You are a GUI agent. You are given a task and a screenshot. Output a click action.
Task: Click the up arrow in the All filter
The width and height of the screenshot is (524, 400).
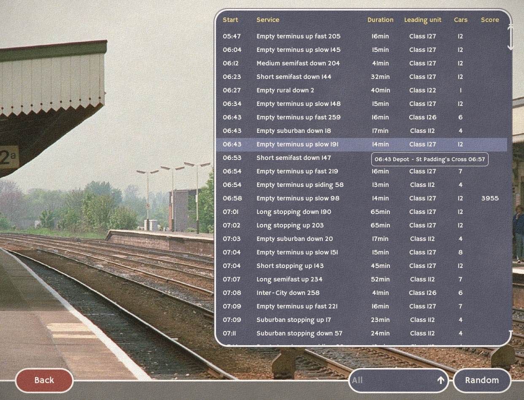click(441, 380)
